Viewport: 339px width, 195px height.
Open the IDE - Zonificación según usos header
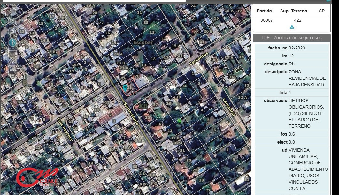[x=292, y=38]
